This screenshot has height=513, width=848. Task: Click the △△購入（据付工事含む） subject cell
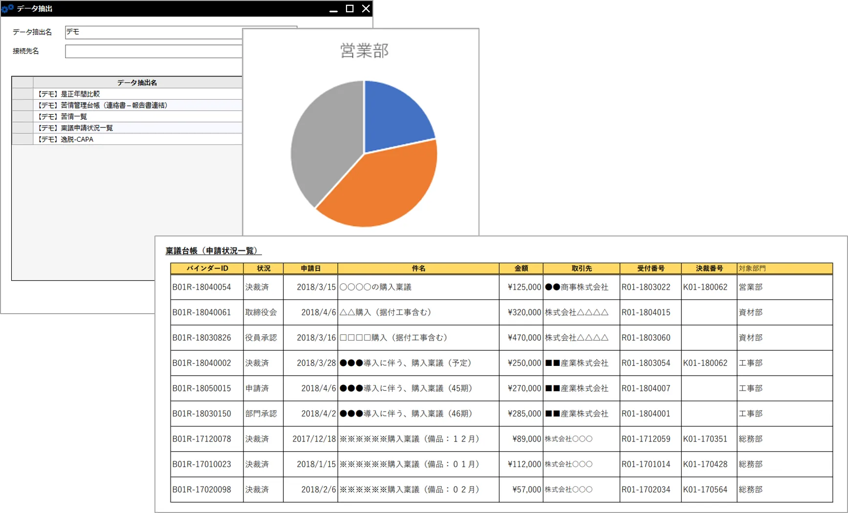[418, 312]
